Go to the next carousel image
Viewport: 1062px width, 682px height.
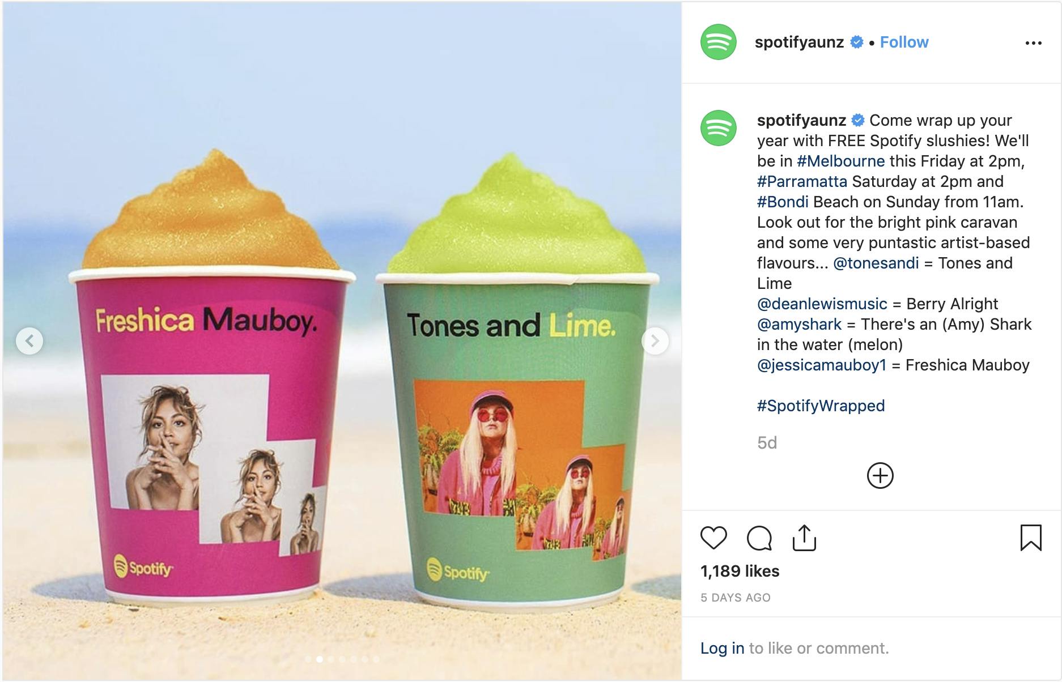[655, 341]
